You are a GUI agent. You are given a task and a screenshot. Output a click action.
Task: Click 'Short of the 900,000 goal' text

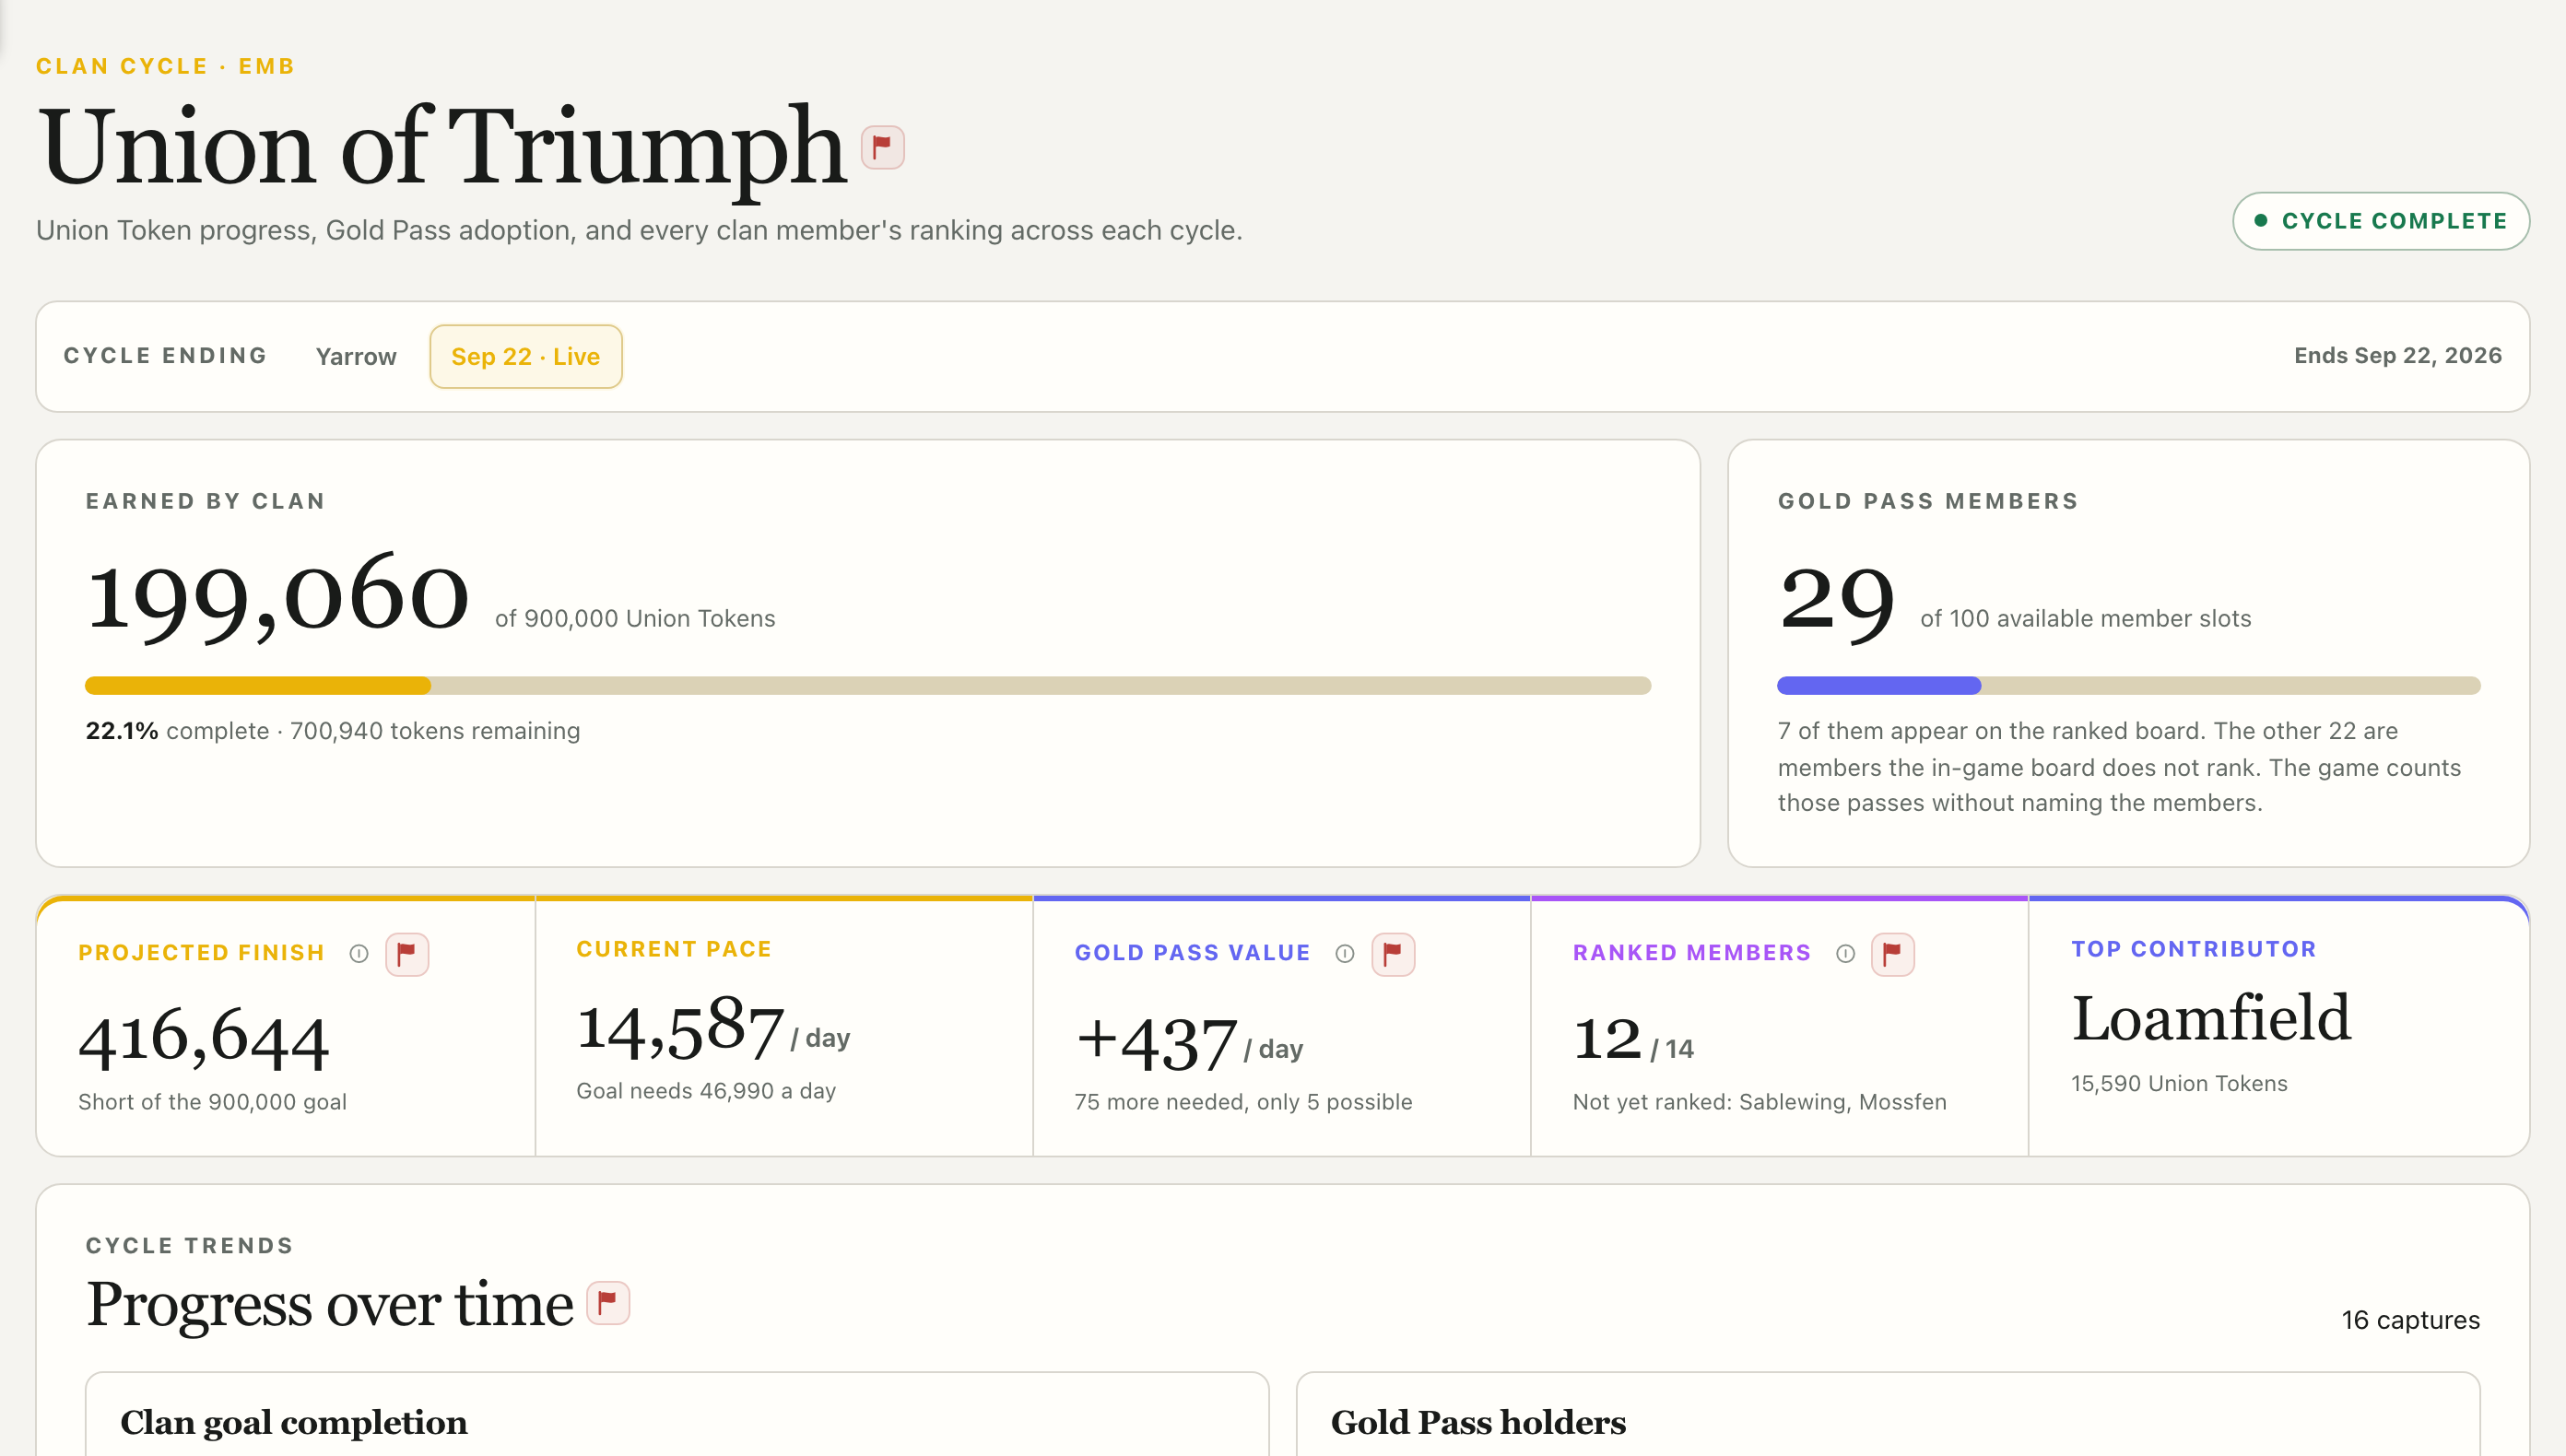(212, 1101)
